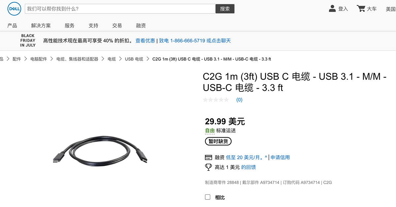Viewport: 396px width, 207px height.
Task: Expand the 解决方案 navigation menu
Action: pos(41,25)
